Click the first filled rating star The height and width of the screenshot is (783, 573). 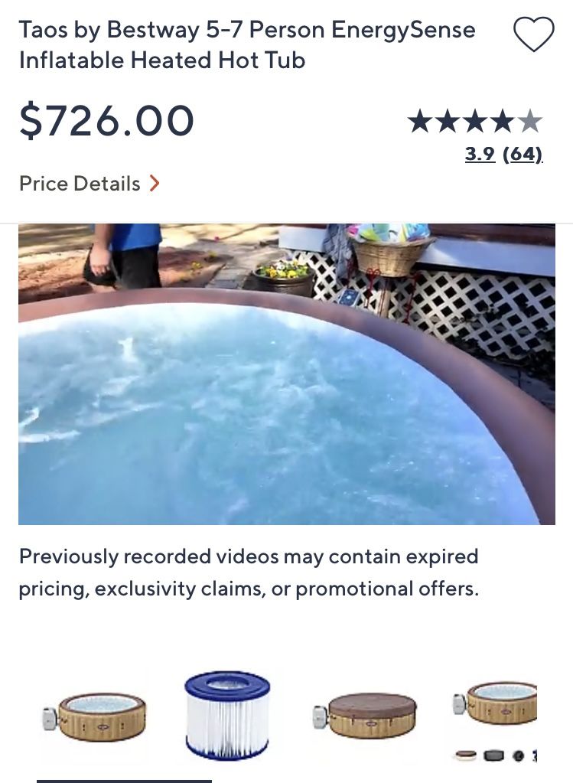click(420, 121)
